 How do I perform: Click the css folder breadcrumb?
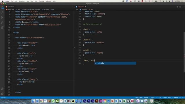[77, 10]
